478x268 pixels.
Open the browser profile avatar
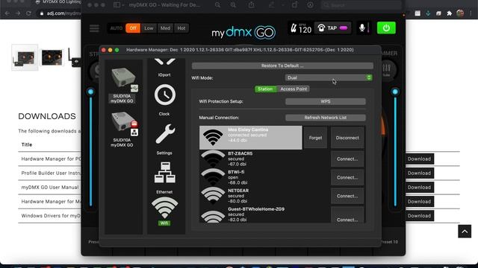coord(460,13)
